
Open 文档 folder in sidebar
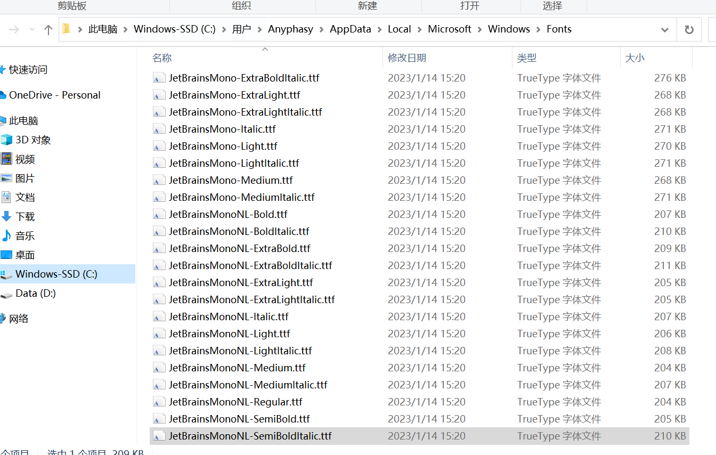point(25,198)
